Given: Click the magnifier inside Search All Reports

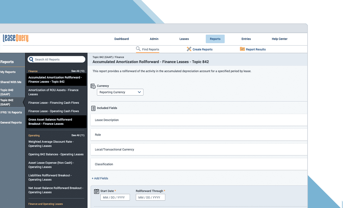Looking at the screenshot, I should click(31, 59).
